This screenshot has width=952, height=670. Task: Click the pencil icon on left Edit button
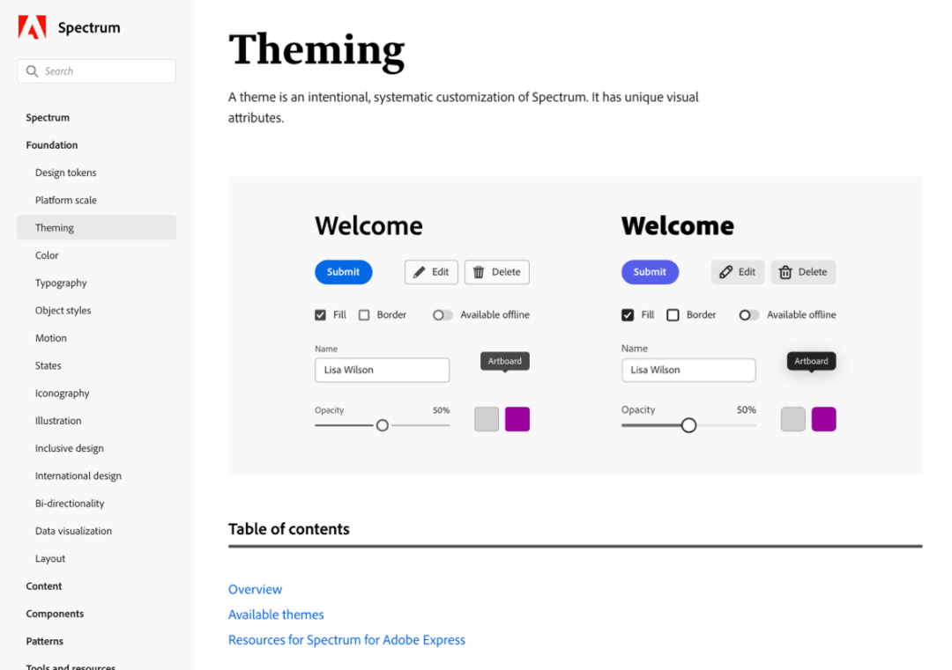pyautogui.click(x=419, y=272)
